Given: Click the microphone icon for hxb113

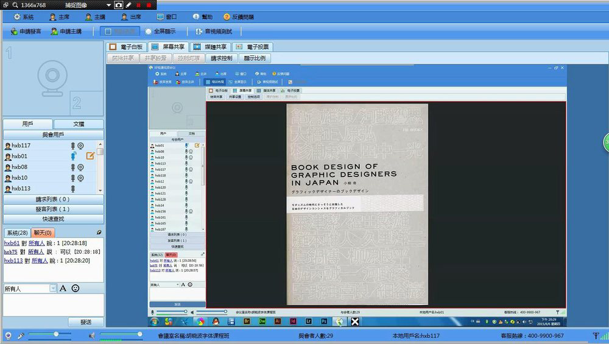Looking at the screenshot, I should [72, 189].
